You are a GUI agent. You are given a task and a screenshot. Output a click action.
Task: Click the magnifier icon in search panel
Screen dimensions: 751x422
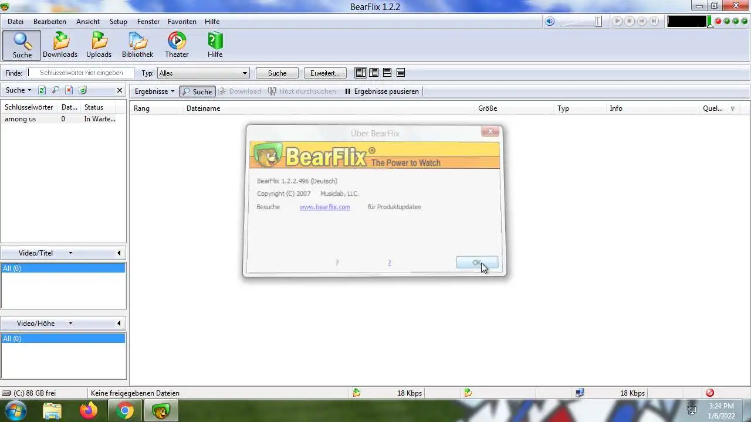(x=56, y=90)
